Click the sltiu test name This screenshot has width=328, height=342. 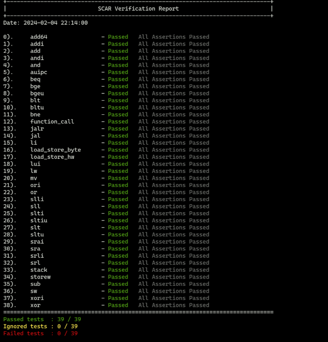[39, 220]
